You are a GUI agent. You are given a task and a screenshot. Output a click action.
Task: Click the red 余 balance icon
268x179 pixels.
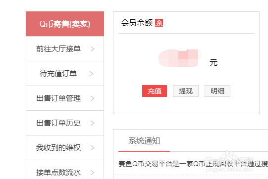pyautogui.click(x=159, y=23)
